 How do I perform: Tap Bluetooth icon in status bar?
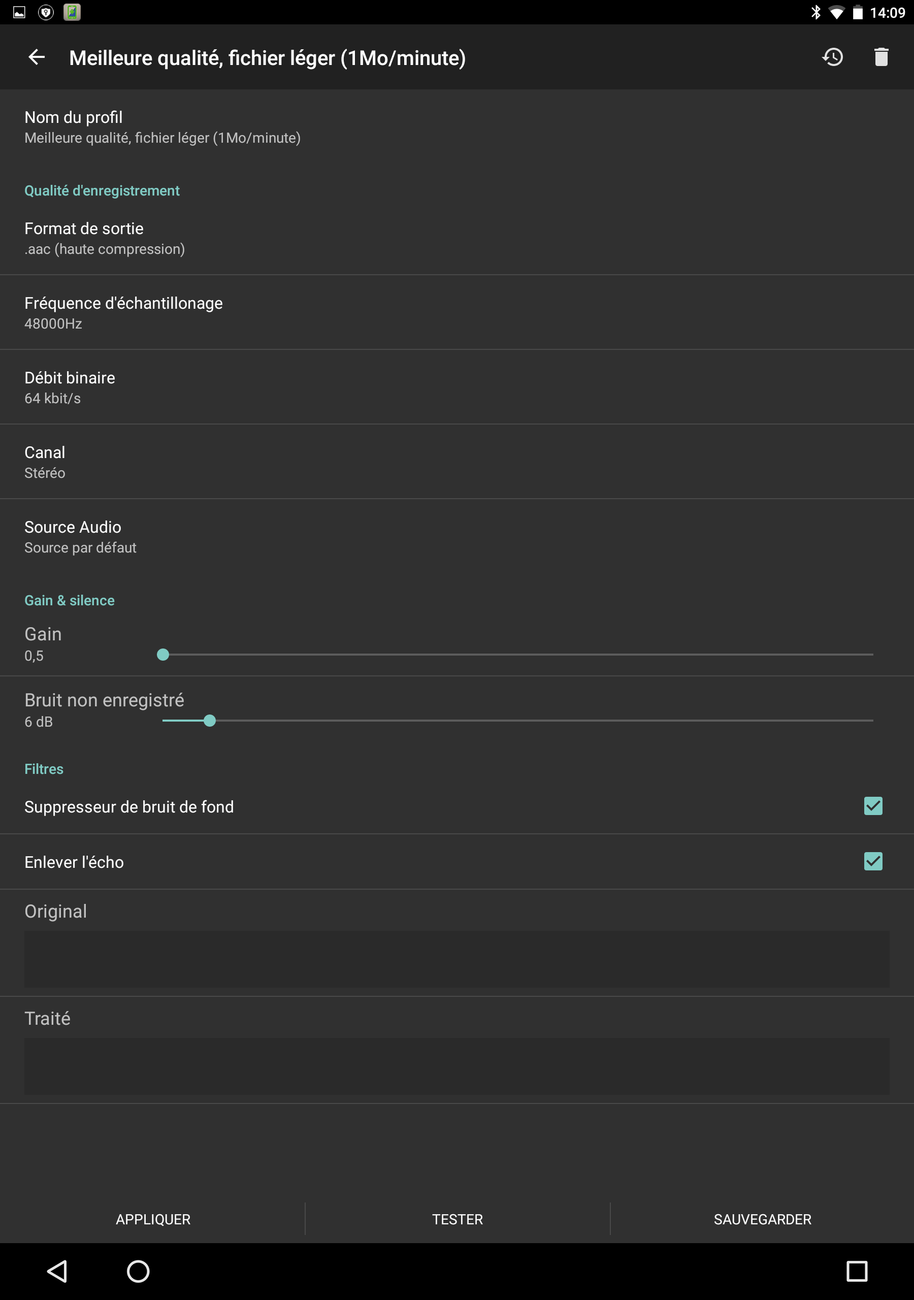coord(815,12)
